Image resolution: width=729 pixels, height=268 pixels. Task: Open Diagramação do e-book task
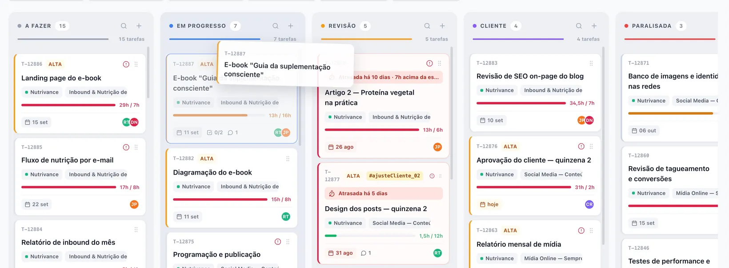pyautogui.click(x=212, y=172)
